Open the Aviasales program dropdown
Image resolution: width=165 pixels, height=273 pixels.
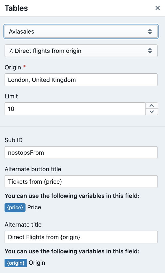point(81,32)
